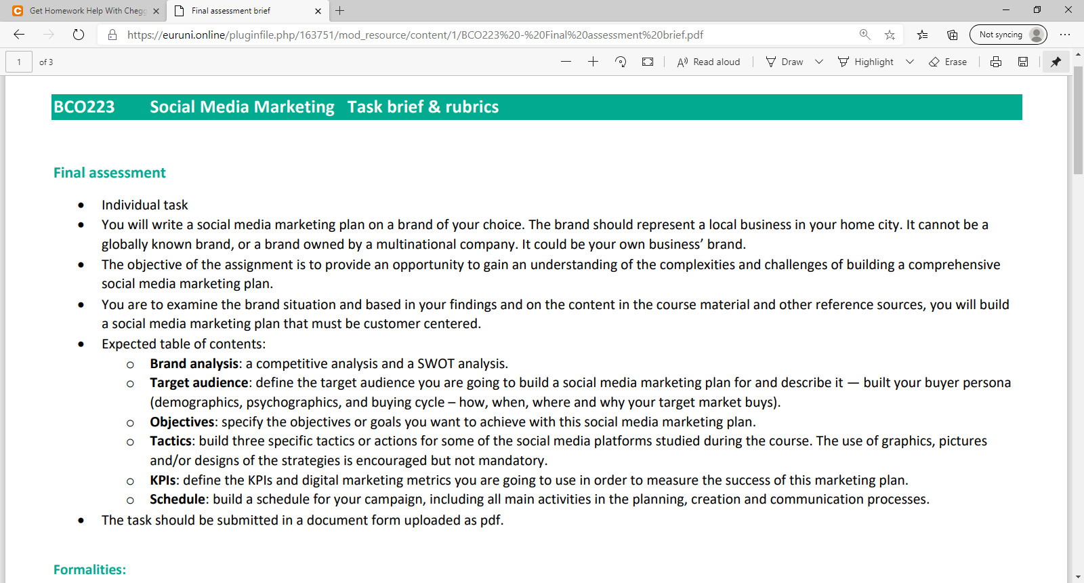This screenshot has height=583, width=1084.
Task: Reload the PDF page
Action: [79, 35]
